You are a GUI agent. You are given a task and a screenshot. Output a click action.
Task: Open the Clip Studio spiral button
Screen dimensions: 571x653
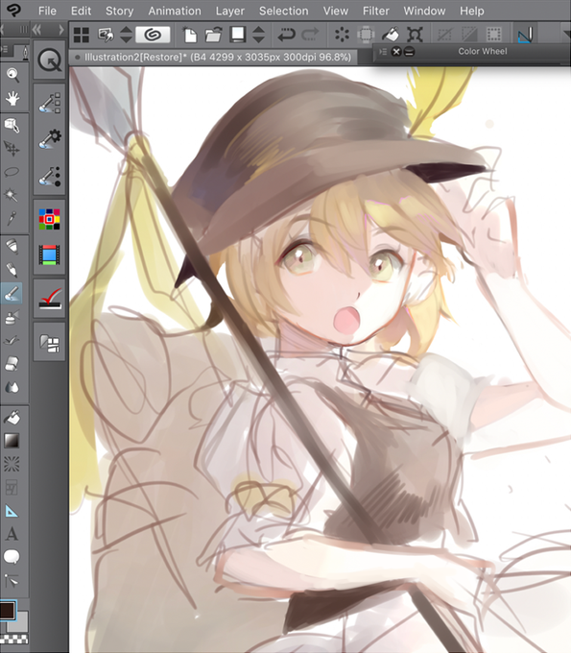[153, 35]
